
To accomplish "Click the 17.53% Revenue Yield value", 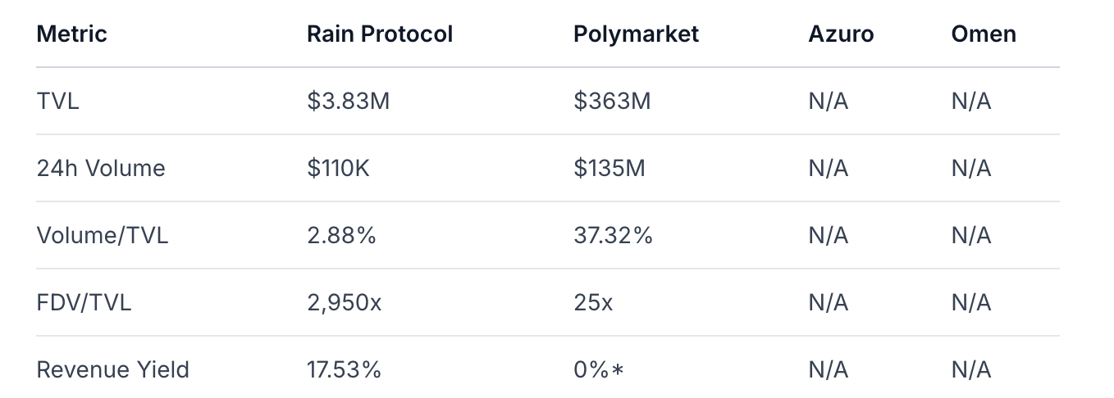I will tap(345, 370).
